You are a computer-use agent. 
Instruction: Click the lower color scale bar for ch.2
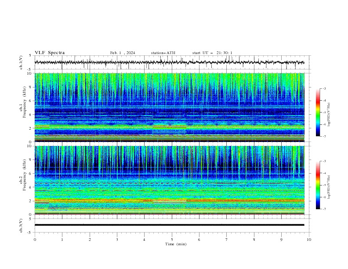tap(318, 185)
